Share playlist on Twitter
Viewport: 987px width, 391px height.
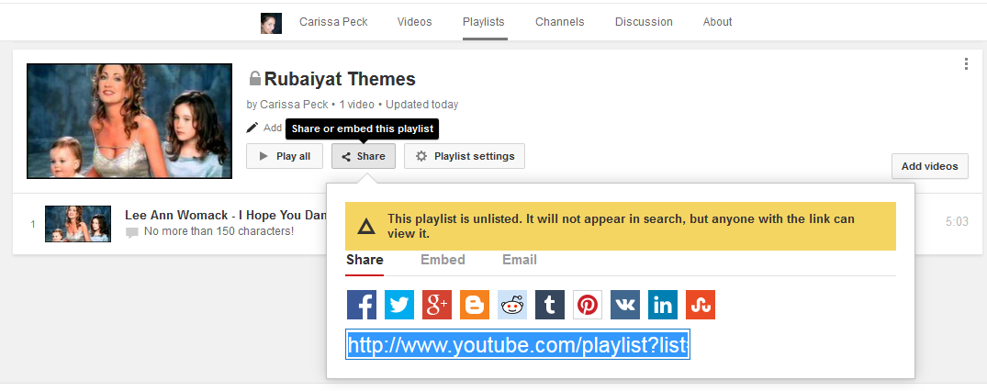(x=399, y=305)
